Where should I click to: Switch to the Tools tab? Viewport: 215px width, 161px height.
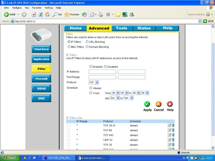click(122, 28)
